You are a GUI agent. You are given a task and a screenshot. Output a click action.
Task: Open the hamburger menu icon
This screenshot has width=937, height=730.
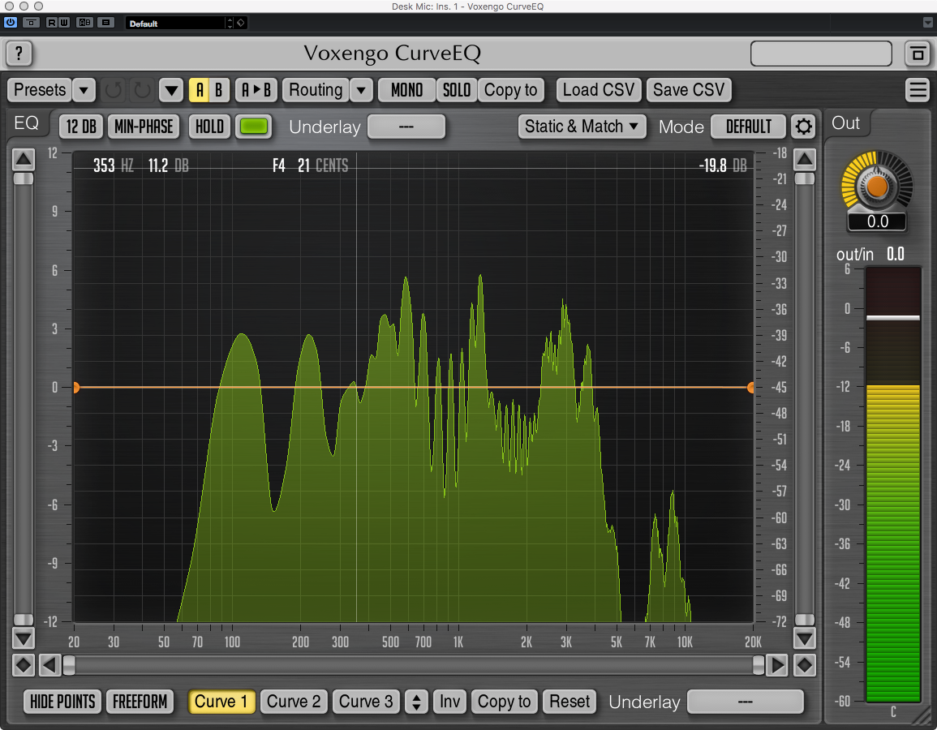point(918,90)
